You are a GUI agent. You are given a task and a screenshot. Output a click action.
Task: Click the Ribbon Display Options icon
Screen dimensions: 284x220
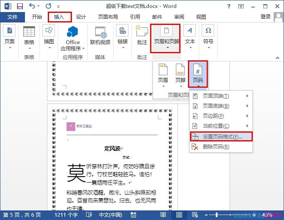[241, 7]
